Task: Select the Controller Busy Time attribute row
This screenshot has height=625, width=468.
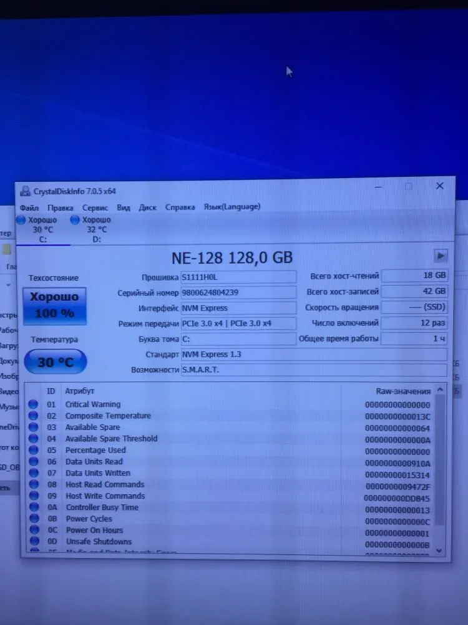Action: click(x=230, y=508)
